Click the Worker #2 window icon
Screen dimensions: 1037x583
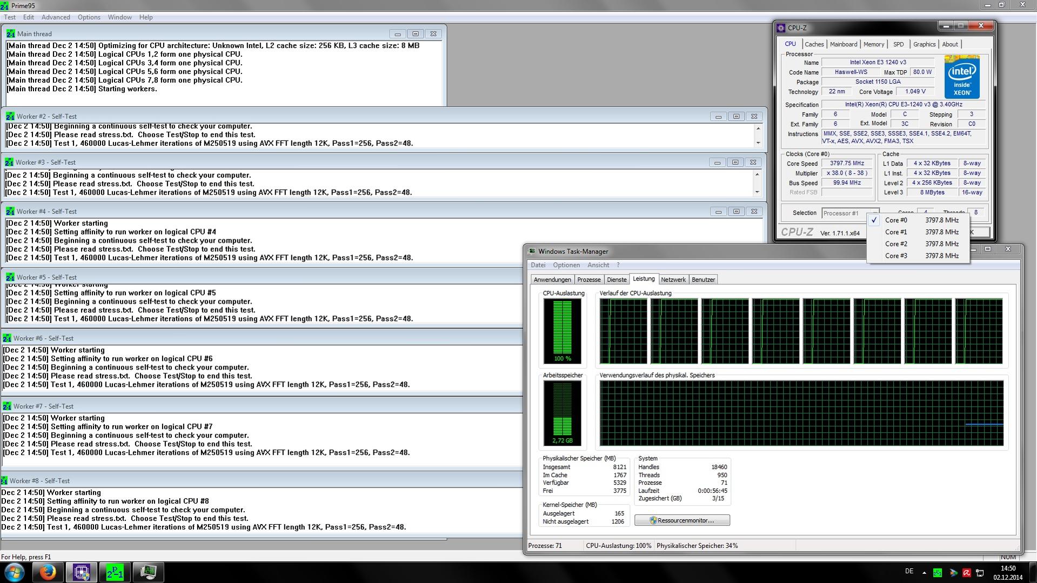tap(10, 116)
